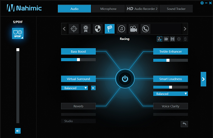The height and width of the screenshot is (138, 213).
Task: Select the Shooter crosshair profile icon
Action: (74, 29)
